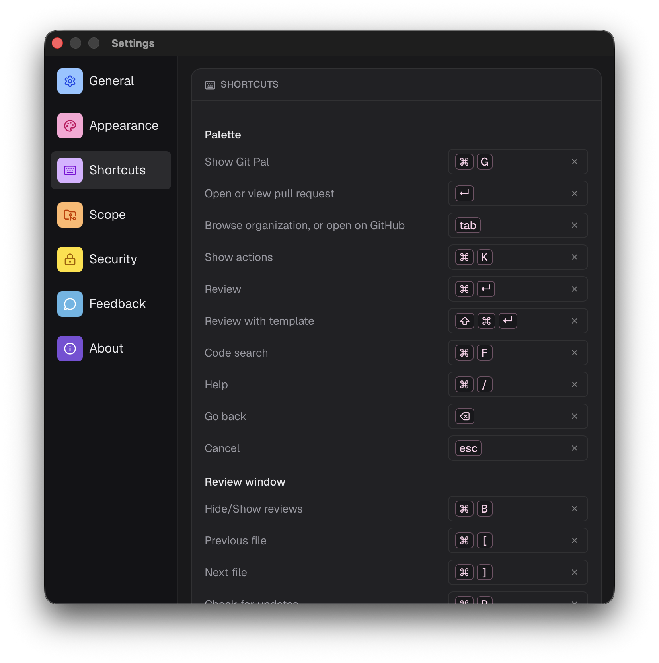Click the Security lock icon
The height and width of the screenshot is (663, 659).
[70, 259]
